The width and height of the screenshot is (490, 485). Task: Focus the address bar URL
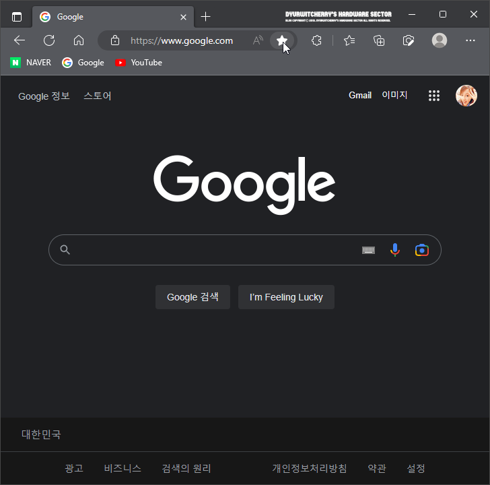182,40
